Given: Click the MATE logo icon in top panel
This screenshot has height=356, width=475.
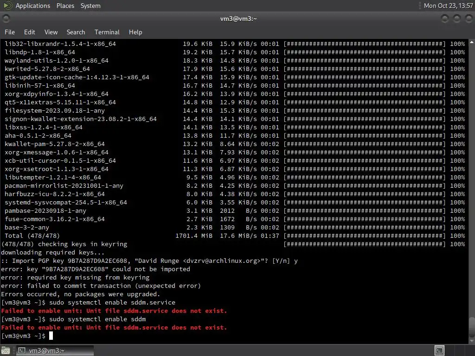Looking at the screenshot, I should (x=7, y=6).
